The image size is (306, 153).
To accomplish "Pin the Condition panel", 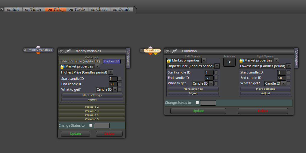I will click(174, 51).
